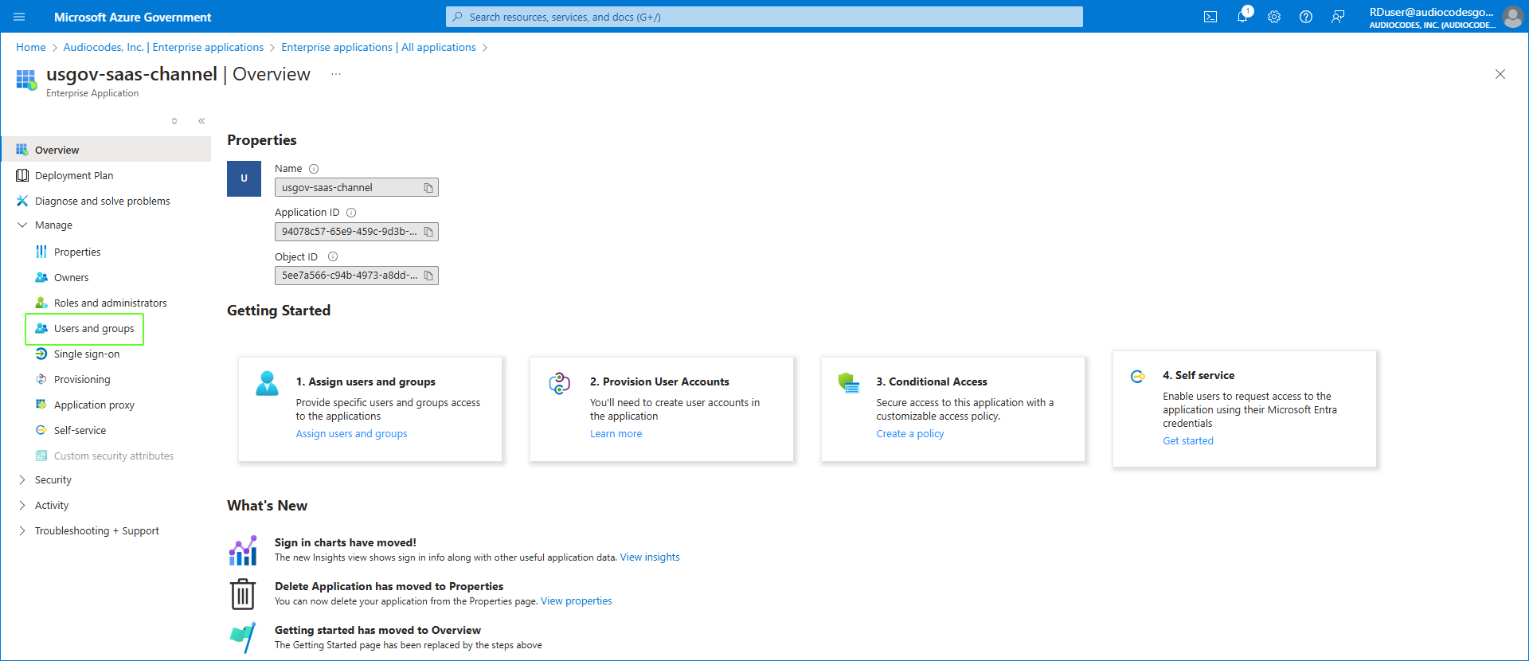Click the flag icon by Getting started moved
The image size is (1529, 661).
pos(243,638)
